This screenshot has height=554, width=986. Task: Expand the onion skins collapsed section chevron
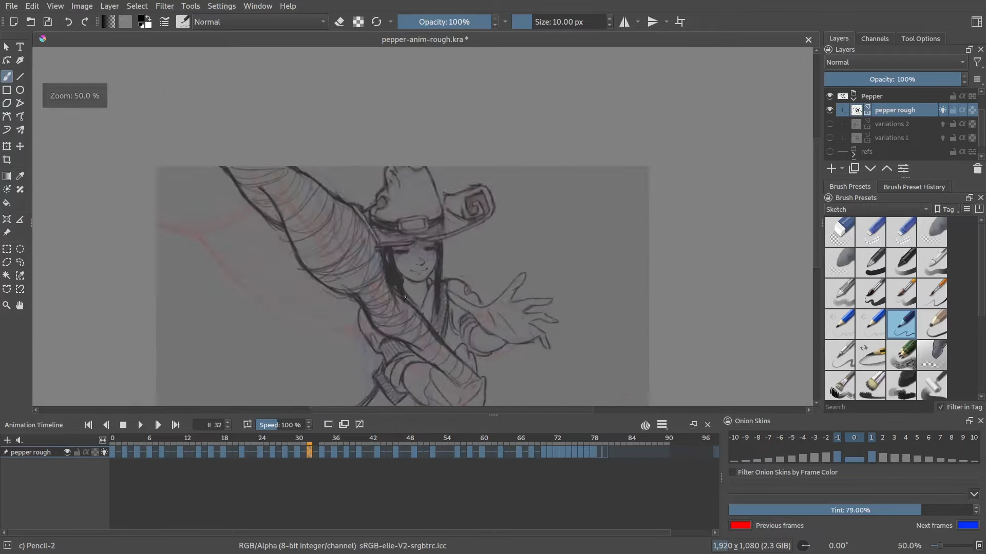point(974,494)
